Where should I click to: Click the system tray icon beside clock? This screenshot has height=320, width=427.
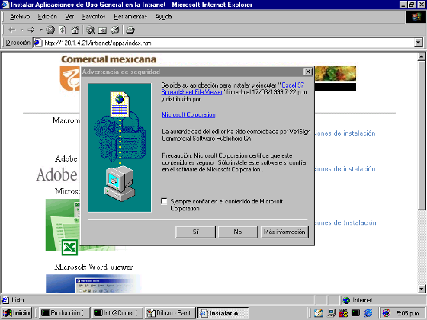[387, 313]
